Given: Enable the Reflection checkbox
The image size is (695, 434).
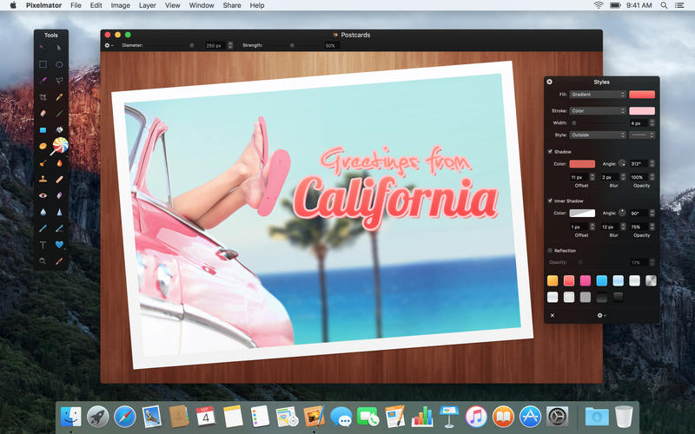Looking at the screenshot, I should pos(550,250).
